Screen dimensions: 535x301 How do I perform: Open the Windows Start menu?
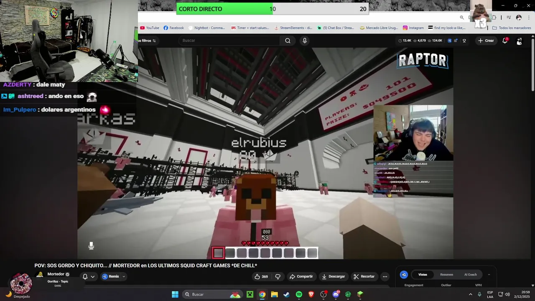pyautogui.click(x=175, y=294)
